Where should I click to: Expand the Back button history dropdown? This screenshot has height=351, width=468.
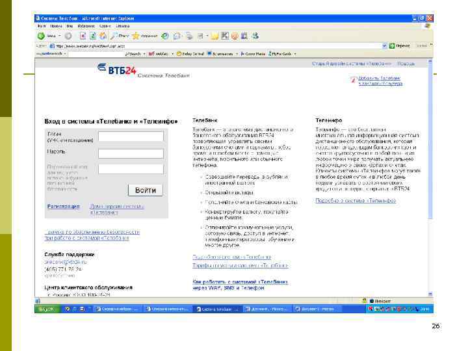[59, 36]
